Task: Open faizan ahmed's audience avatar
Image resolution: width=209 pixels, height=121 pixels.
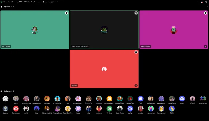Action: [x=161, y=108]
